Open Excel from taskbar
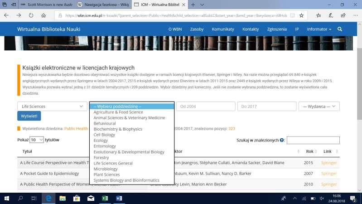The width and height of the screenshot is (362, 204). click(105, 198)
